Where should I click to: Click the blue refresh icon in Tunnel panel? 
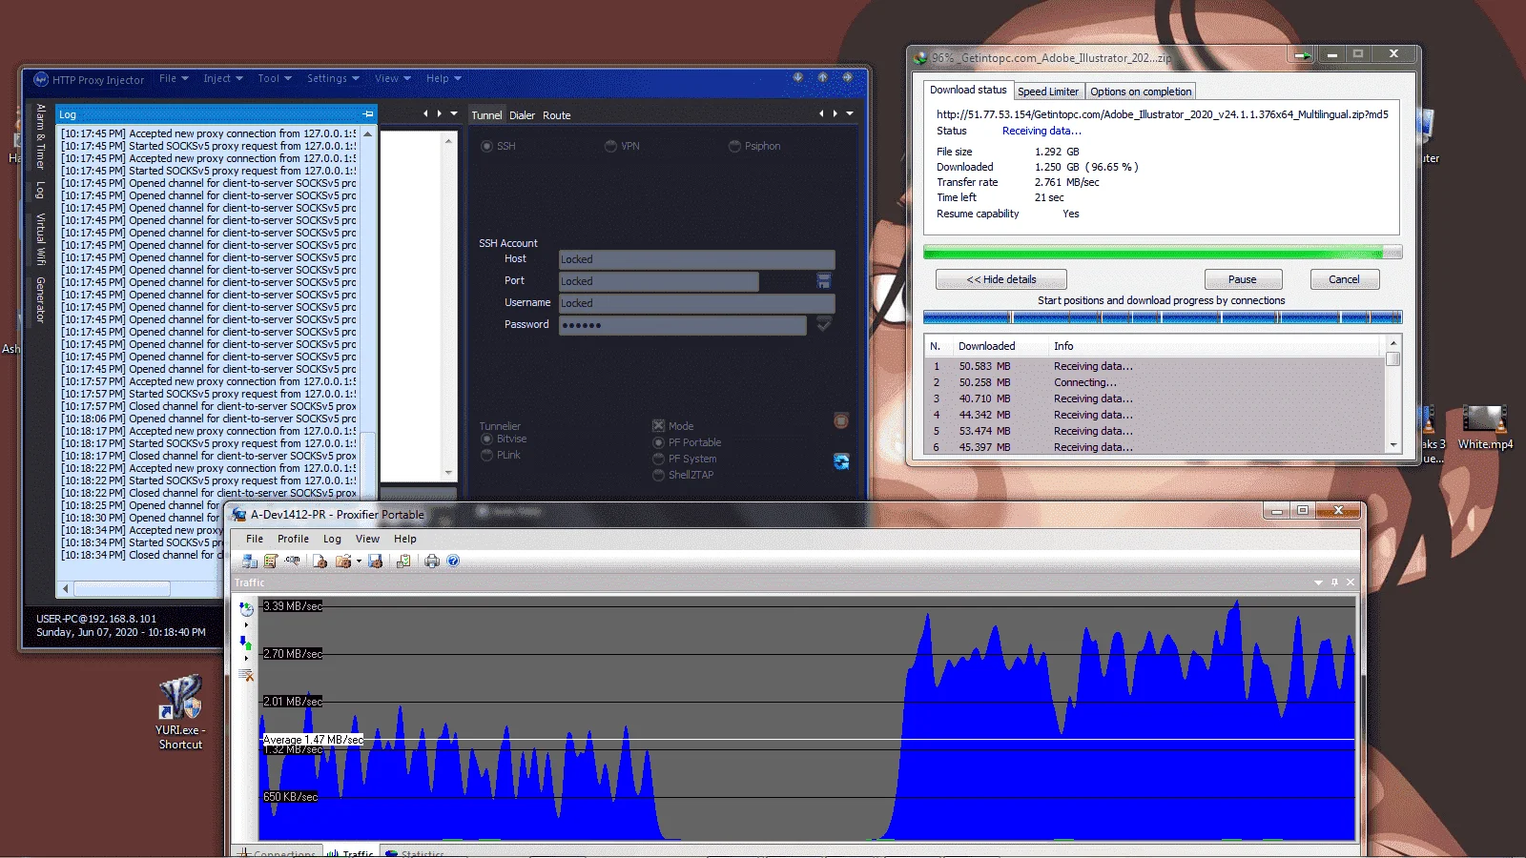[x=841, y=461]
